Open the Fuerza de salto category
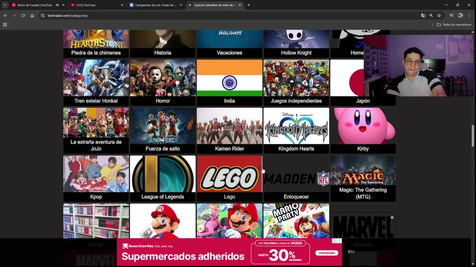This screenshot has height=267, width=476. (163, 131)
